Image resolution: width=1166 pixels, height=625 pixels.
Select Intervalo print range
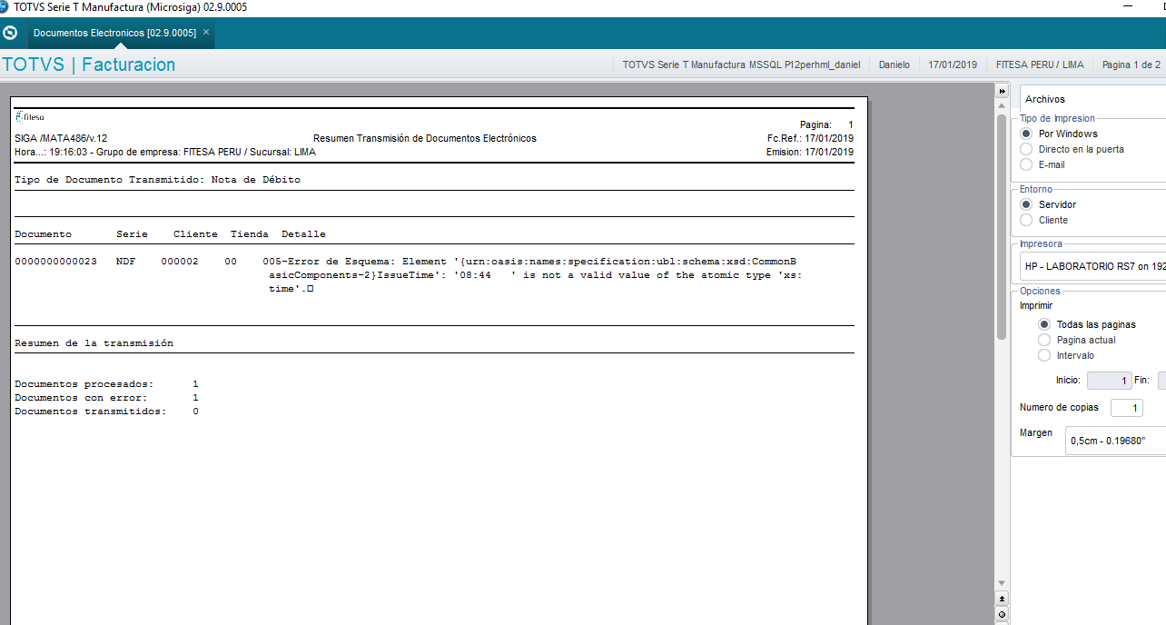point(1066,355)
